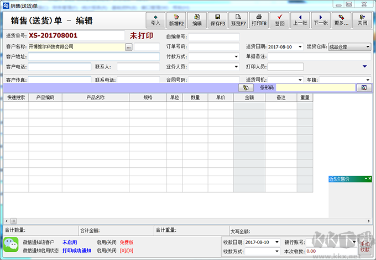
Task: Open the 更多 more options button
Action: [x=341, y=20]
